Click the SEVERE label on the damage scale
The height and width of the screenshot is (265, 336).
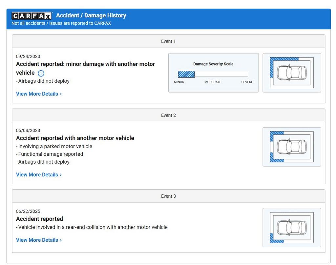(247, 82)
